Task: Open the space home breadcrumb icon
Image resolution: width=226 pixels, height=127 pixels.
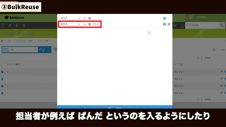Action: pos(2,41)
